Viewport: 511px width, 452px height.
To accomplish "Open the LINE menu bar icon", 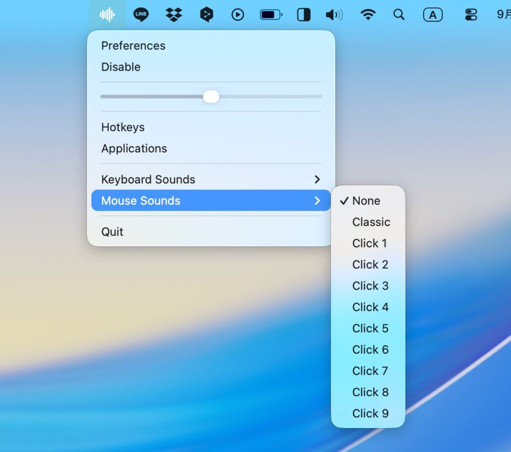I will click(141, 15).
